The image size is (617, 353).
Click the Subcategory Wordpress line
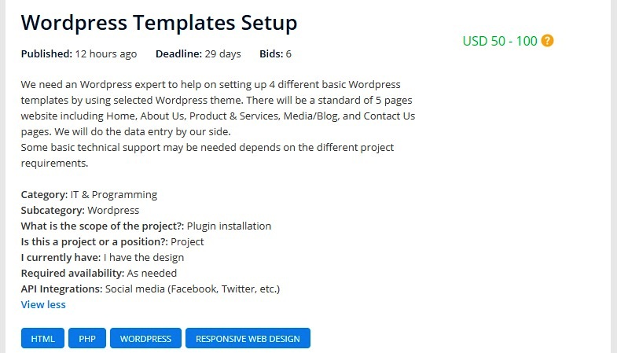pos(79,210)
